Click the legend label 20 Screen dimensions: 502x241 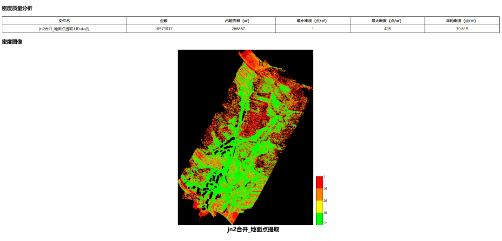[x=325, y=201]
